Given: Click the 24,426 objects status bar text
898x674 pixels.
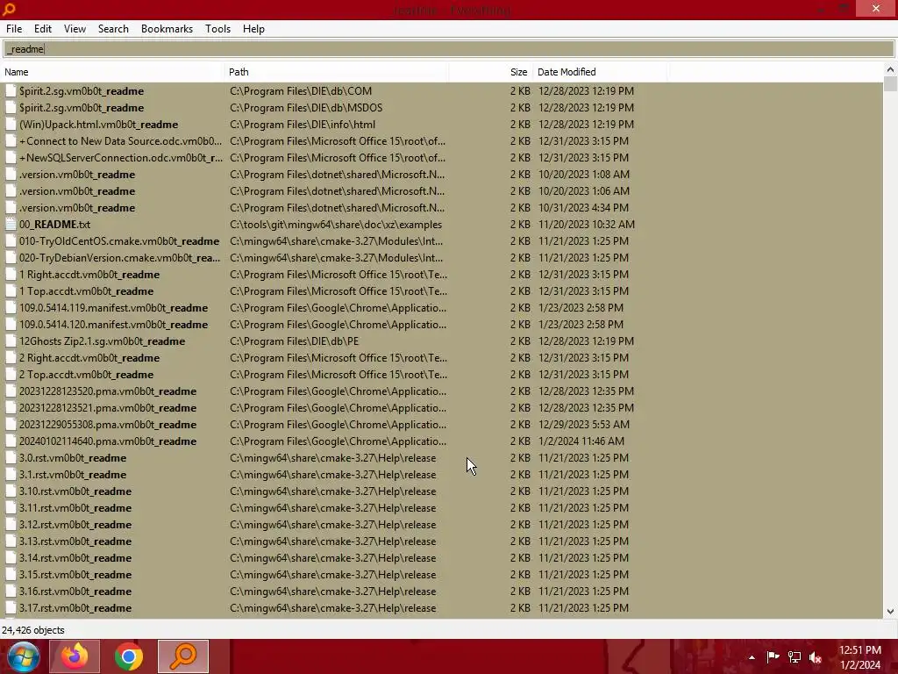Looking at the screenshot, I should (x=33, y=630).
